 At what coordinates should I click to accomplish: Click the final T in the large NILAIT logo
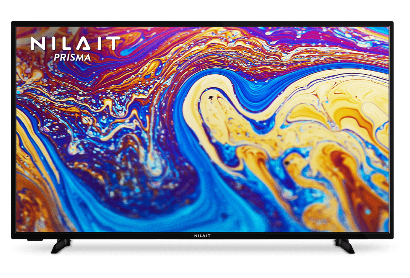(x=114, y=43)
